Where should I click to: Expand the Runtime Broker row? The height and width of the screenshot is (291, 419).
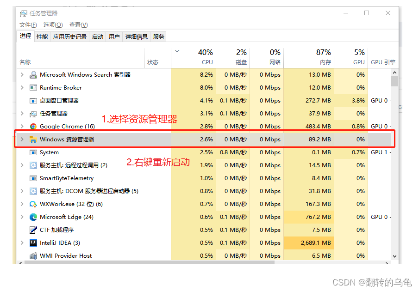(22, 88)
